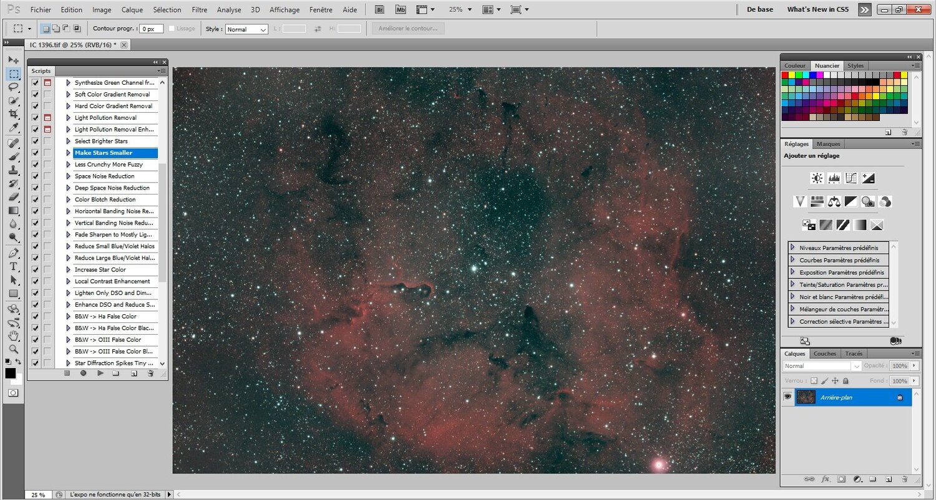This screenshot has width=936, height=500.
Task: Expand the Local Contrast Enhancement script
Action: pyautogui.click(x=68, y=281)
